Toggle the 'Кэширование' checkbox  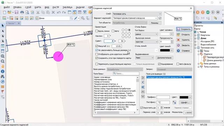tap(159, 64)
